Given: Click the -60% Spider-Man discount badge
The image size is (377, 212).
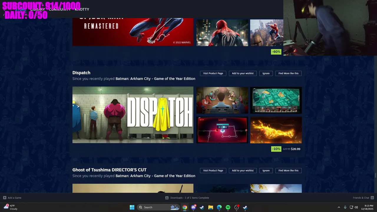Looking at the screenshot, I should point(276,52).
